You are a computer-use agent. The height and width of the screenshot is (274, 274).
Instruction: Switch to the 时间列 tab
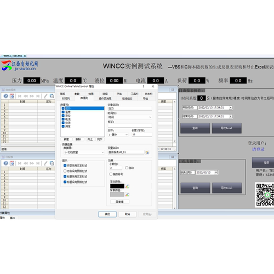(x=66, y=99)
